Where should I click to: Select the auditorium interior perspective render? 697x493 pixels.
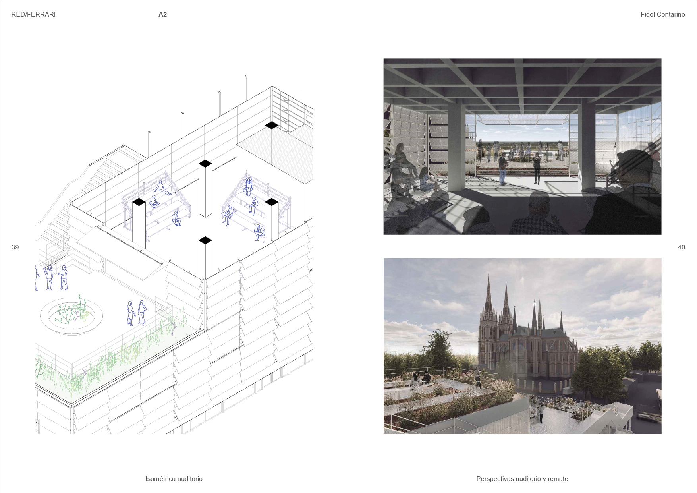click(x=522, y=147)
